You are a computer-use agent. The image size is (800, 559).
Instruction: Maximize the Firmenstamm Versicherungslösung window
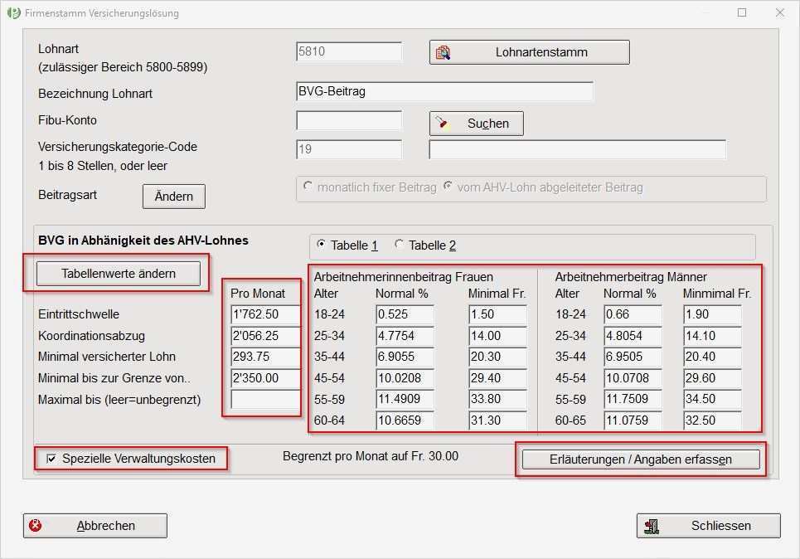coord(742,12)
